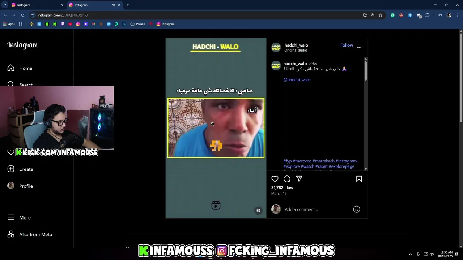Click the Original audio label
The width and height of the screenshot is (463, 260).
click(x=296, y=51)
